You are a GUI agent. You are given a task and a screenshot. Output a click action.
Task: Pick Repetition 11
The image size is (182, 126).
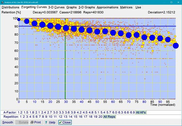point(55,117)
